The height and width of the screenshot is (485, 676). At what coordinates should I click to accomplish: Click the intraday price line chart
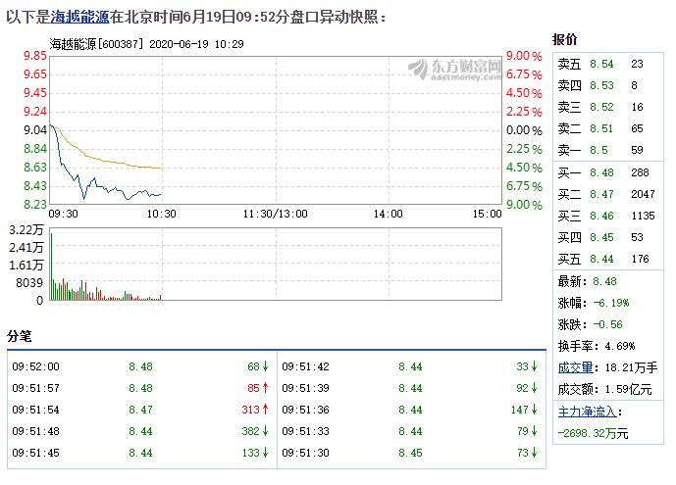click(276, 130)
